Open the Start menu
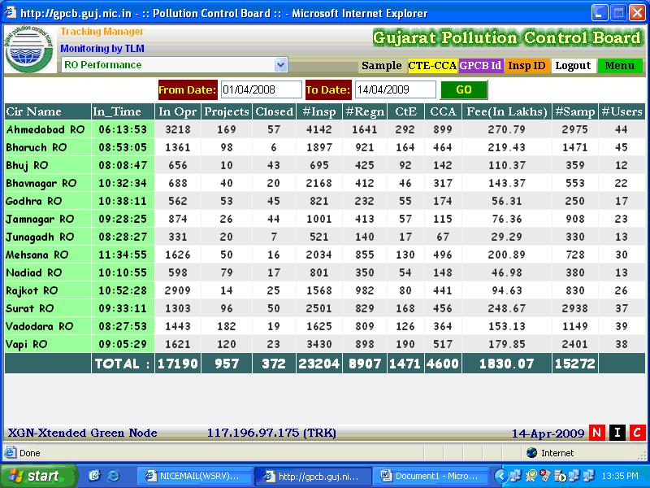 click(x=38, y=476)
